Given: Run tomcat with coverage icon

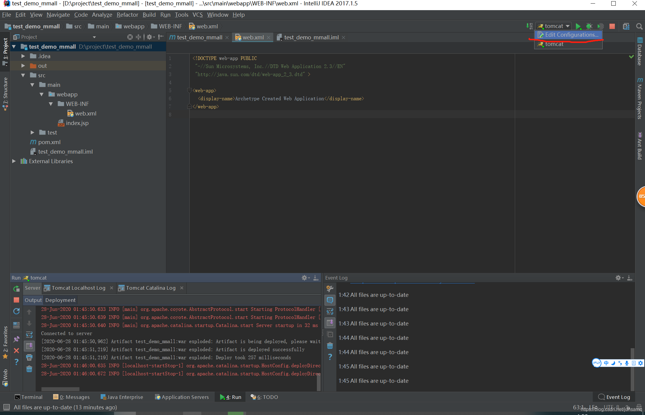Looking at the screenshot, I should click(601, 26).
